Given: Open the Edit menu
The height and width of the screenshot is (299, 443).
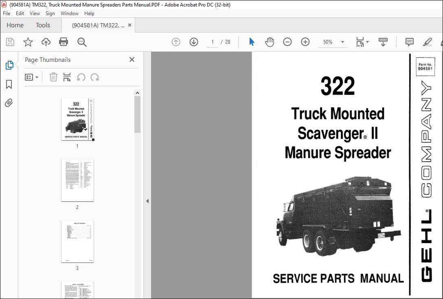Looking at the screenshot, I should [20, 13].
